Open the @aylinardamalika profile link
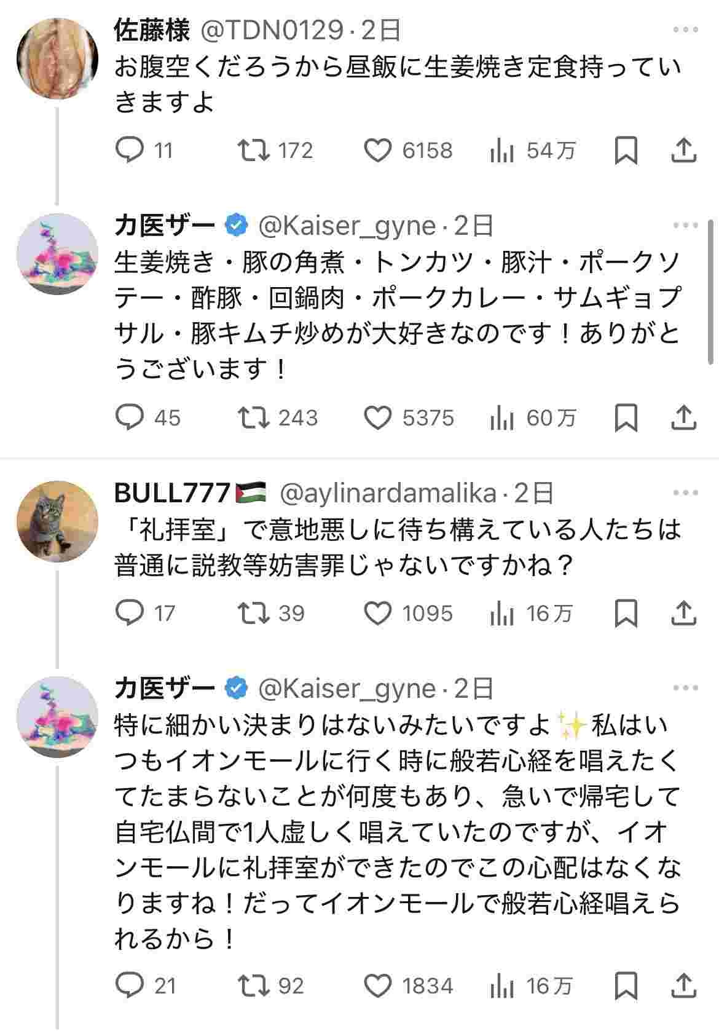 tap(388, 492)
